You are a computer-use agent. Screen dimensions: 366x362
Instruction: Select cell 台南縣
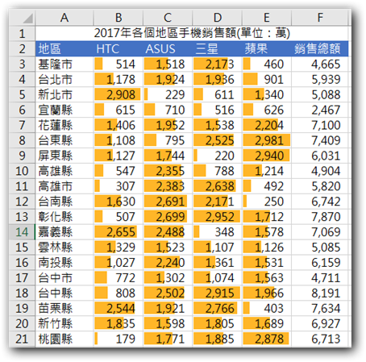(x=64, y=202)
